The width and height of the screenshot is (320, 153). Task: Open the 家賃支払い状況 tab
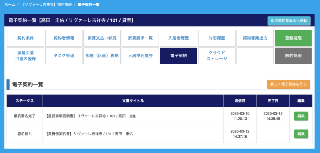point(102,38)
